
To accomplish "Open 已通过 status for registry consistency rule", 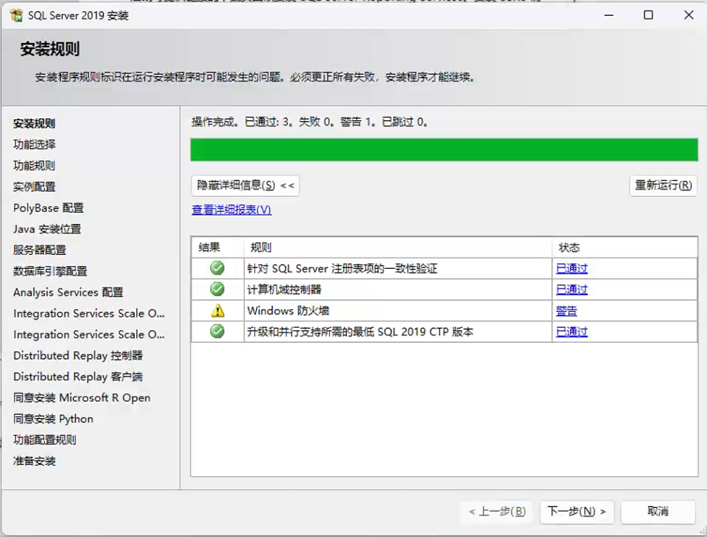I will tap(572, 268).
